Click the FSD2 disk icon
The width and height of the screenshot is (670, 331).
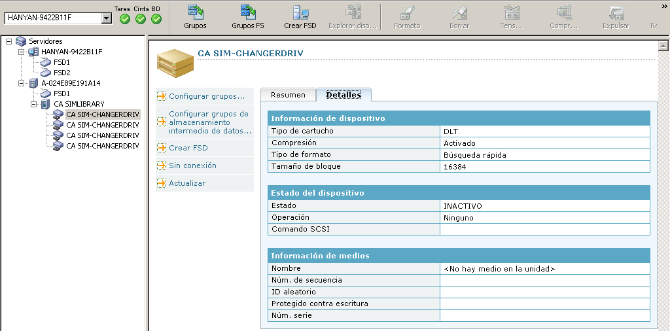coord(46,73)
